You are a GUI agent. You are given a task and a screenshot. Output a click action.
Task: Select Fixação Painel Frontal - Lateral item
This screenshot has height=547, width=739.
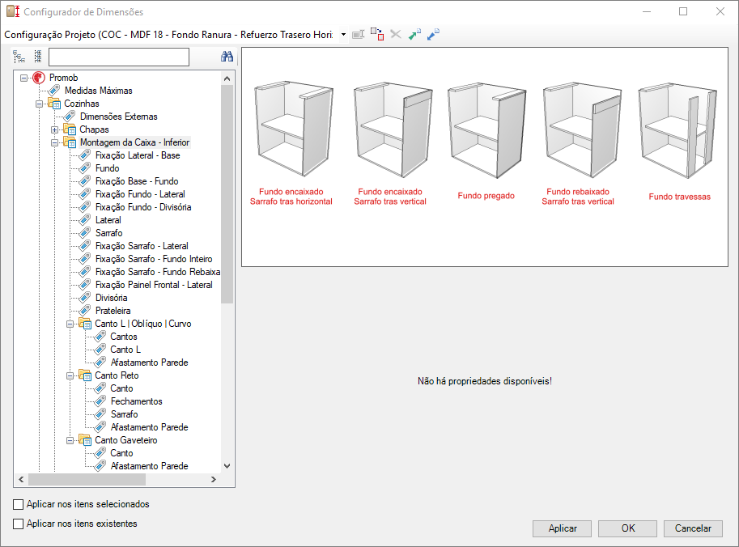point(154,285)
